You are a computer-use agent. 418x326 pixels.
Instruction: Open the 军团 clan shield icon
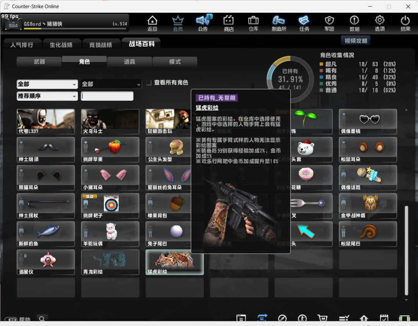tap(329, 24)
